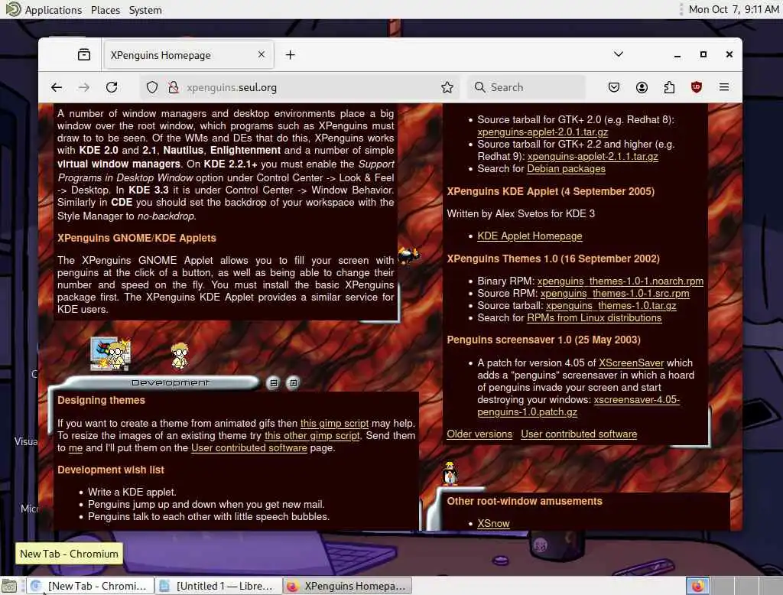
Task: Open the extensions puzzle icon
Action: pos(669,87)
